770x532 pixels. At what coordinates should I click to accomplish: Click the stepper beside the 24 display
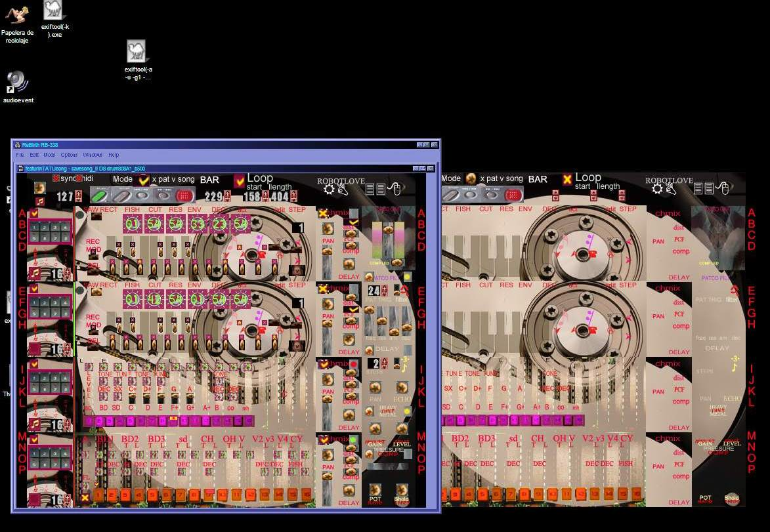pyautogui.click(x=384, y=291)
